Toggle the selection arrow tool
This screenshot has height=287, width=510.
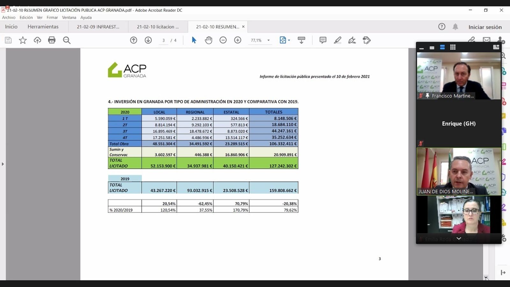194,40
